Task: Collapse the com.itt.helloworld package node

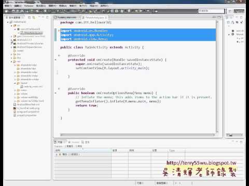Action: [x=15, y=29]
